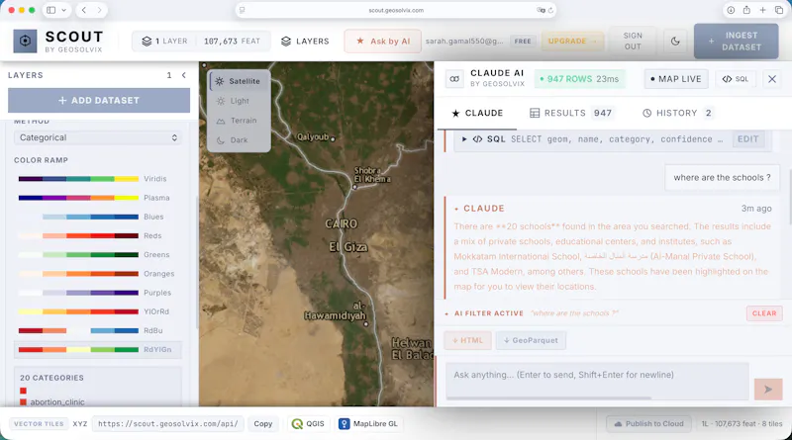Click the Ask anything input field
The image size is (792, 440).
(597, 381)
